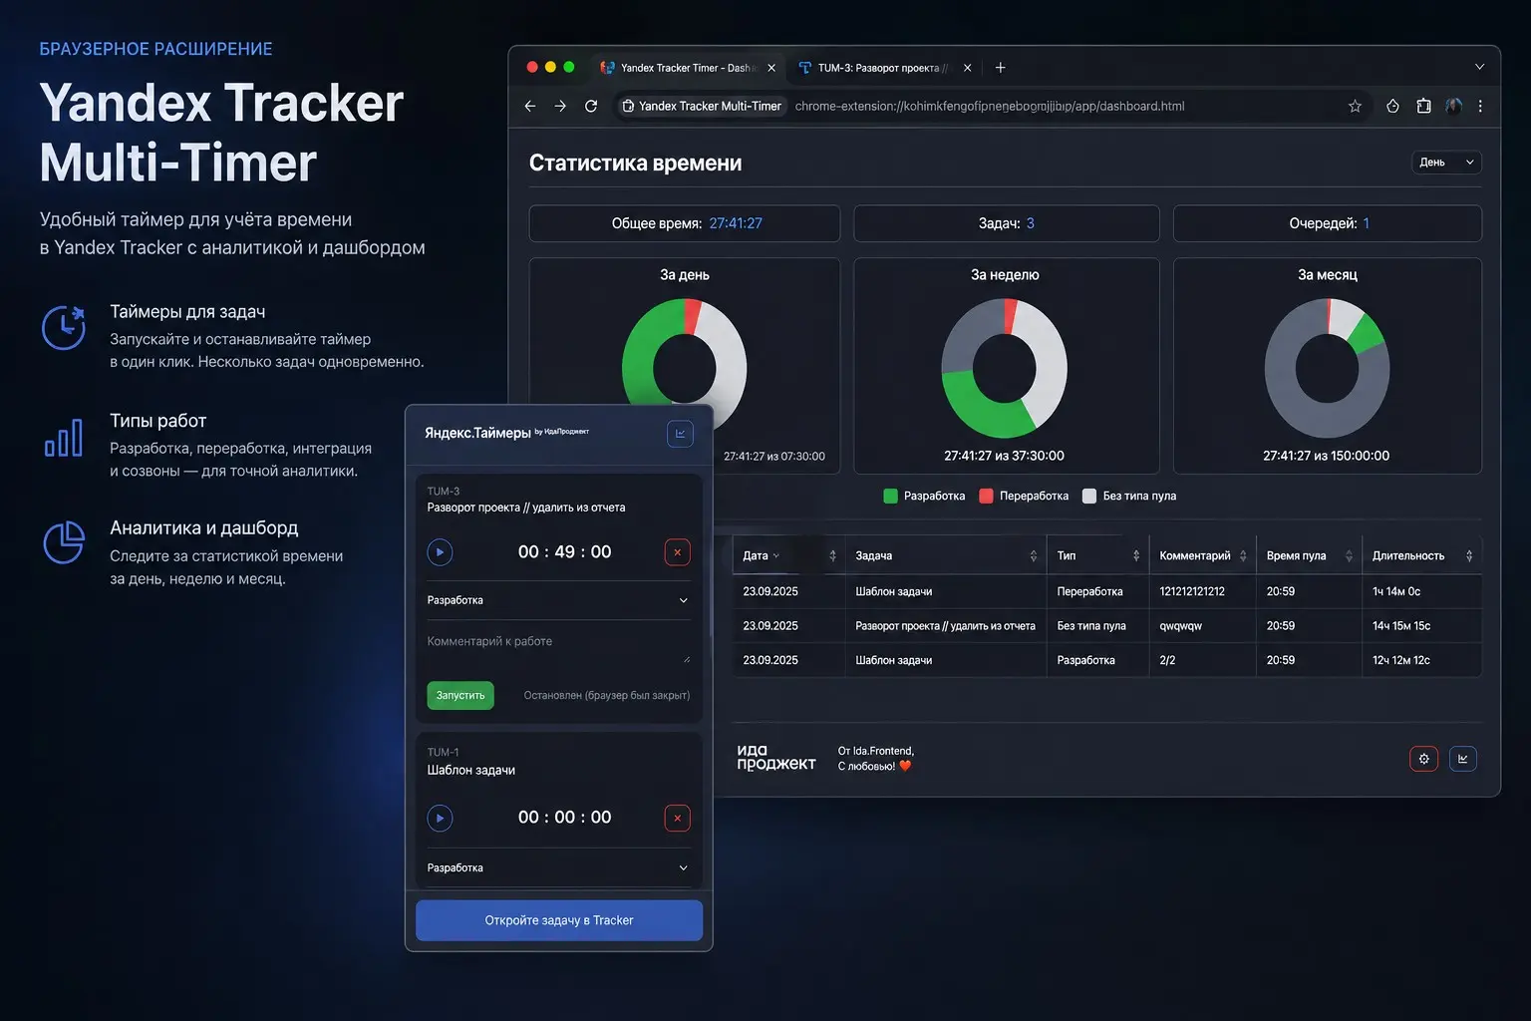
Task: Click the За неделю donut chart
Action: pos(1005,368)
